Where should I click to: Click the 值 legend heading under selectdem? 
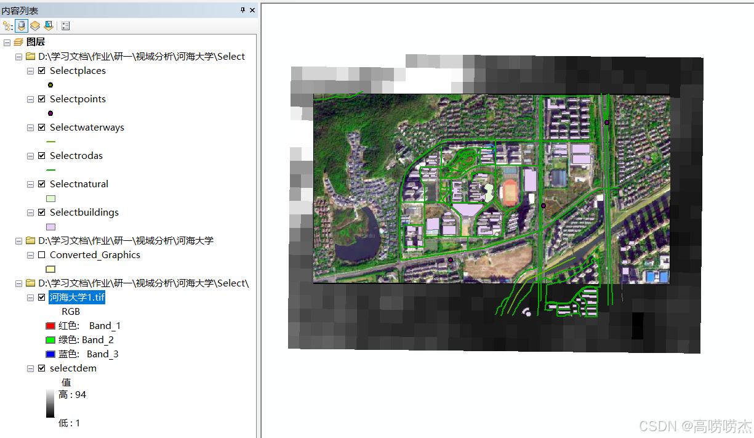click(66, 383)
